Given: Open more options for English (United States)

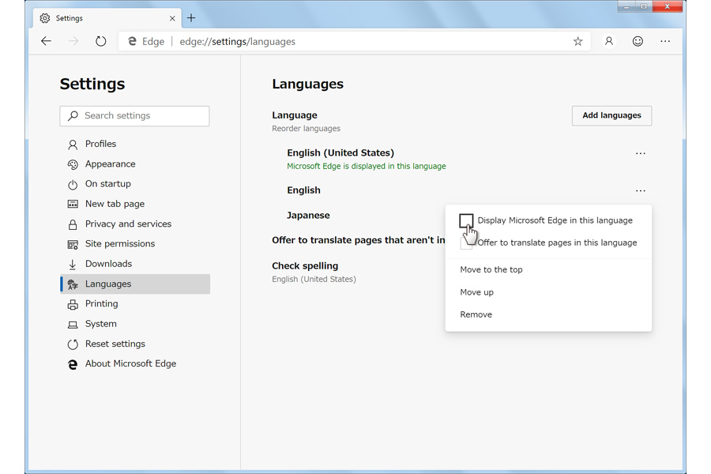Looking at the screenshot, I should pyautogui.click(x=640, y=153).
